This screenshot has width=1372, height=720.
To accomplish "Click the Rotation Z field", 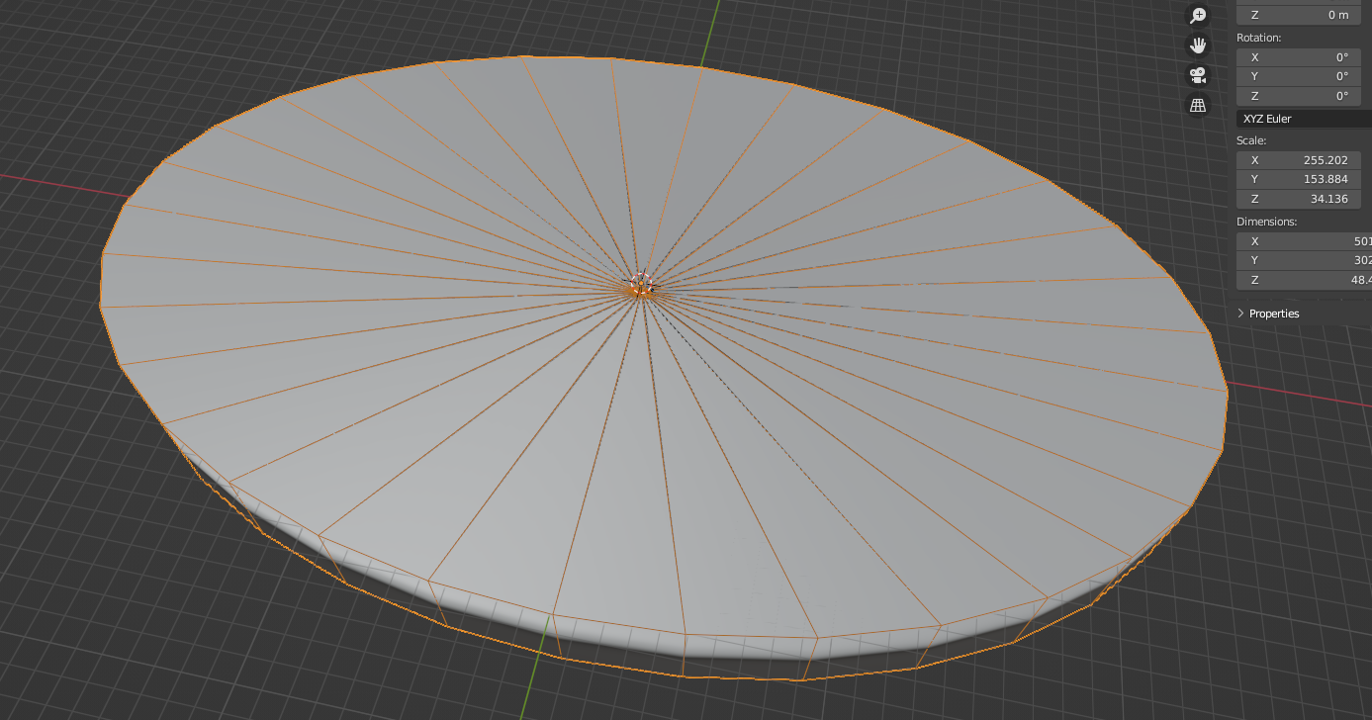I will click(1299, 96).
